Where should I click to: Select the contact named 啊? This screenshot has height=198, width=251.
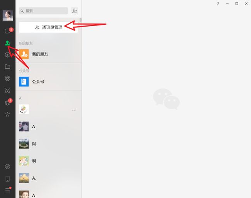click(49, 161)
